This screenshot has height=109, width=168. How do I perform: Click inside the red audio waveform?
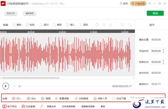65,54
